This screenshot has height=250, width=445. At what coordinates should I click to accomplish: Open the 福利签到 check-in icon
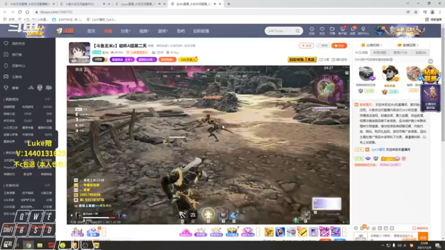pyautogui.click(x=340, y=59)
